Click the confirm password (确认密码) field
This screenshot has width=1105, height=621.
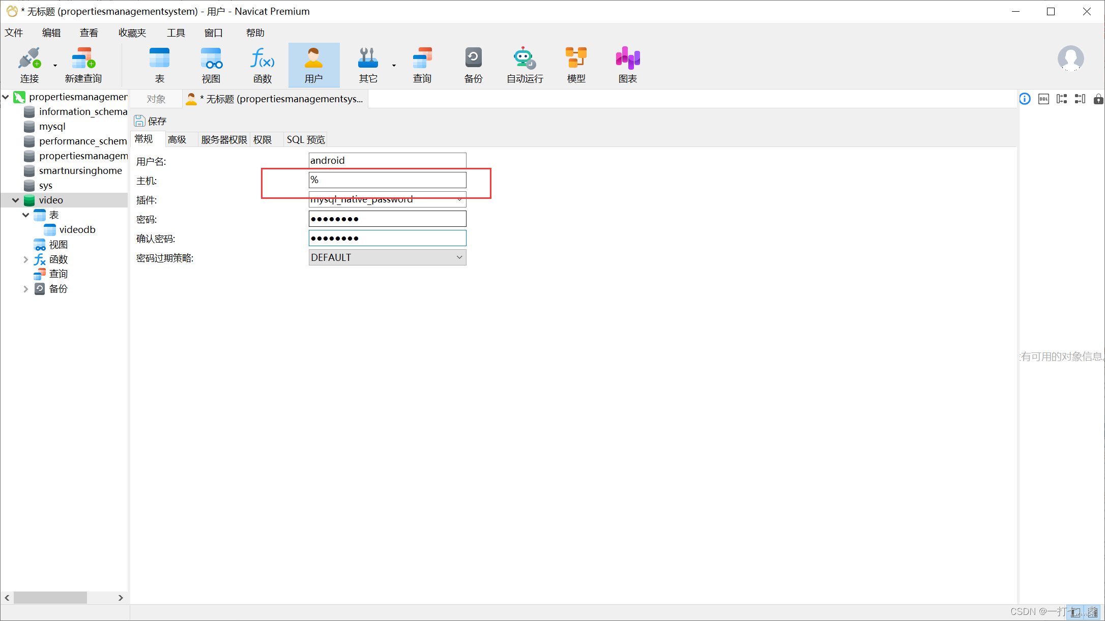tap(387, 238)
